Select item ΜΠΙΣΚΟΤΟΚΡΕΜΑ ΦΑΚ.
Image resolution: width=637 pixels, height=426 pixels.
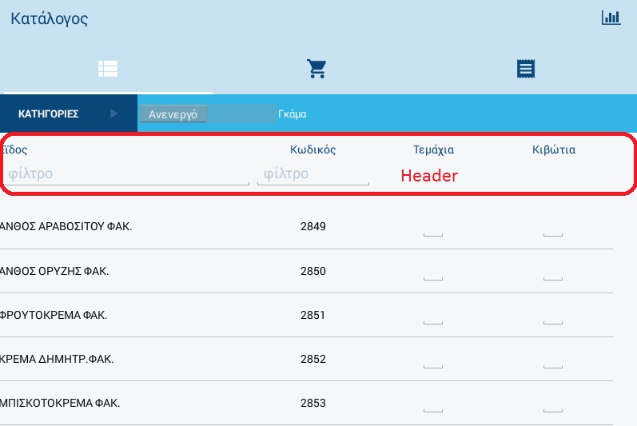point(60,403)
